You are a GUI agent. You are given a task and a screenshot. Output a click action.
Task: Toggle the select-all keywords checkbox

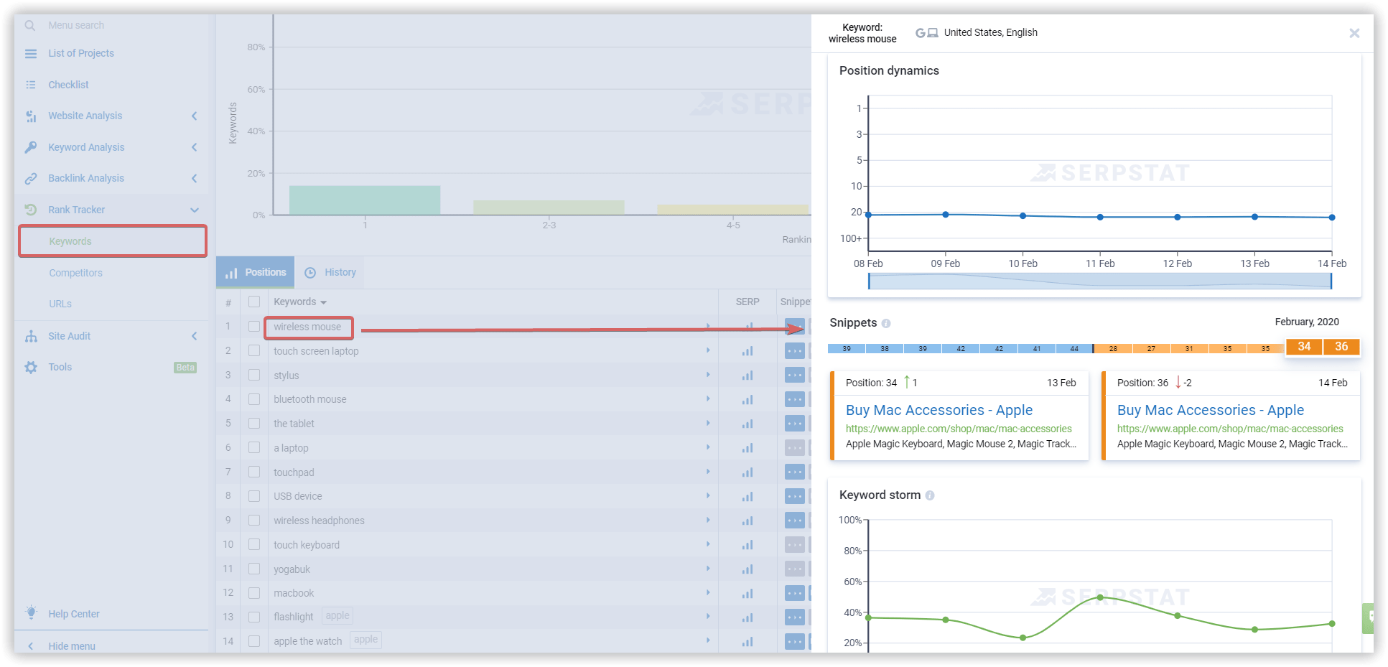(254, 302)
